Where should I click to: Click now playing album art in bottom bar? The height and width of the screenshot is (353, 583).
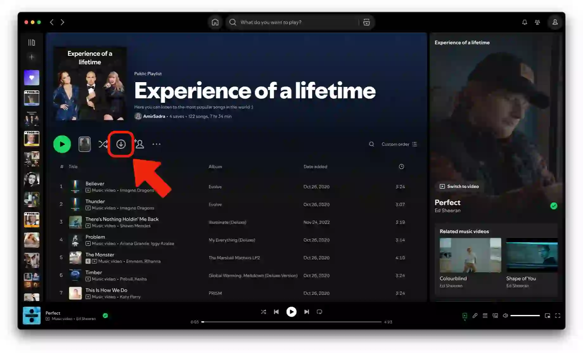click(x=32, y=316)
